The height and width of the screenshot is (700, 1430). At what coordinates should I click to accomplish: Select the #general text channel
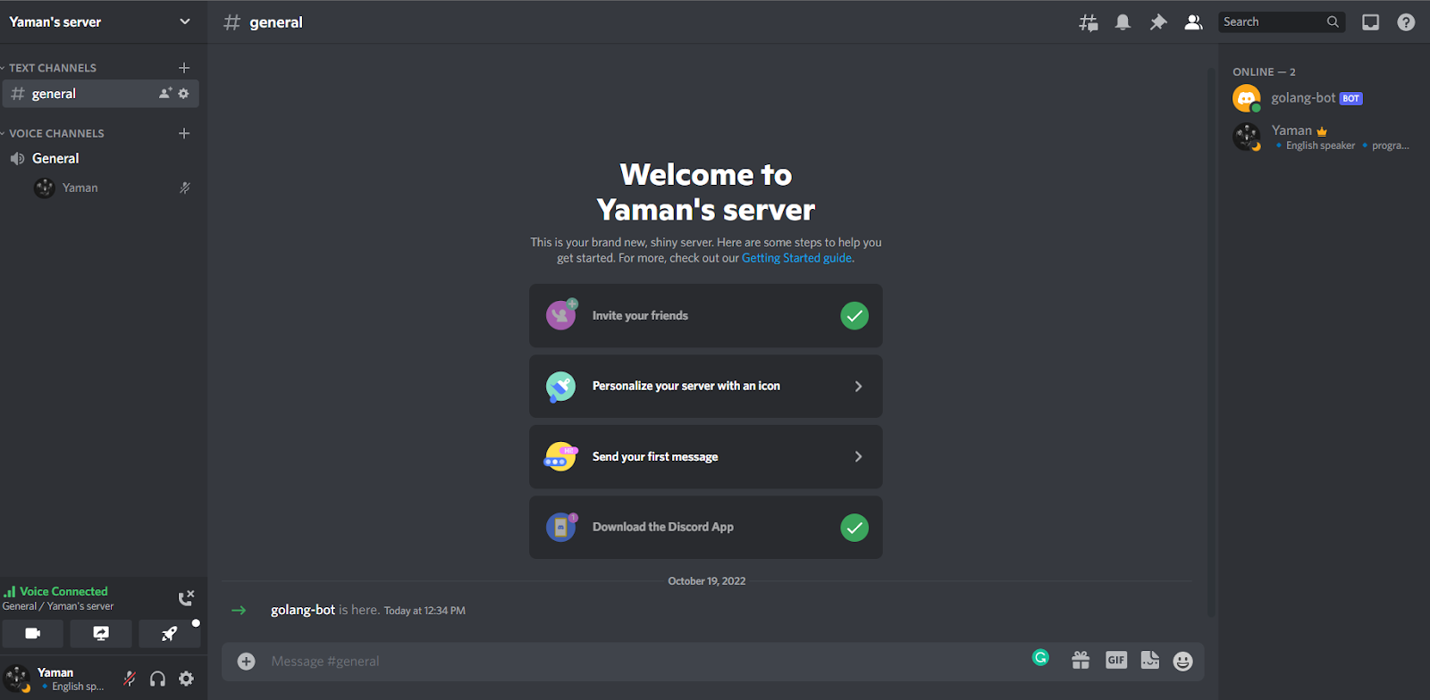pos(101,94)
